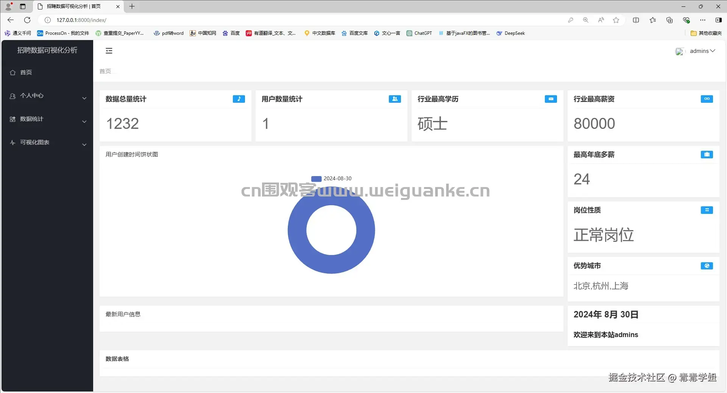Image resolution: width=727 pixels, height=393 pixels.
Task: Select 首页 in the sidebar menu
Action: click(x=47, y=73)
